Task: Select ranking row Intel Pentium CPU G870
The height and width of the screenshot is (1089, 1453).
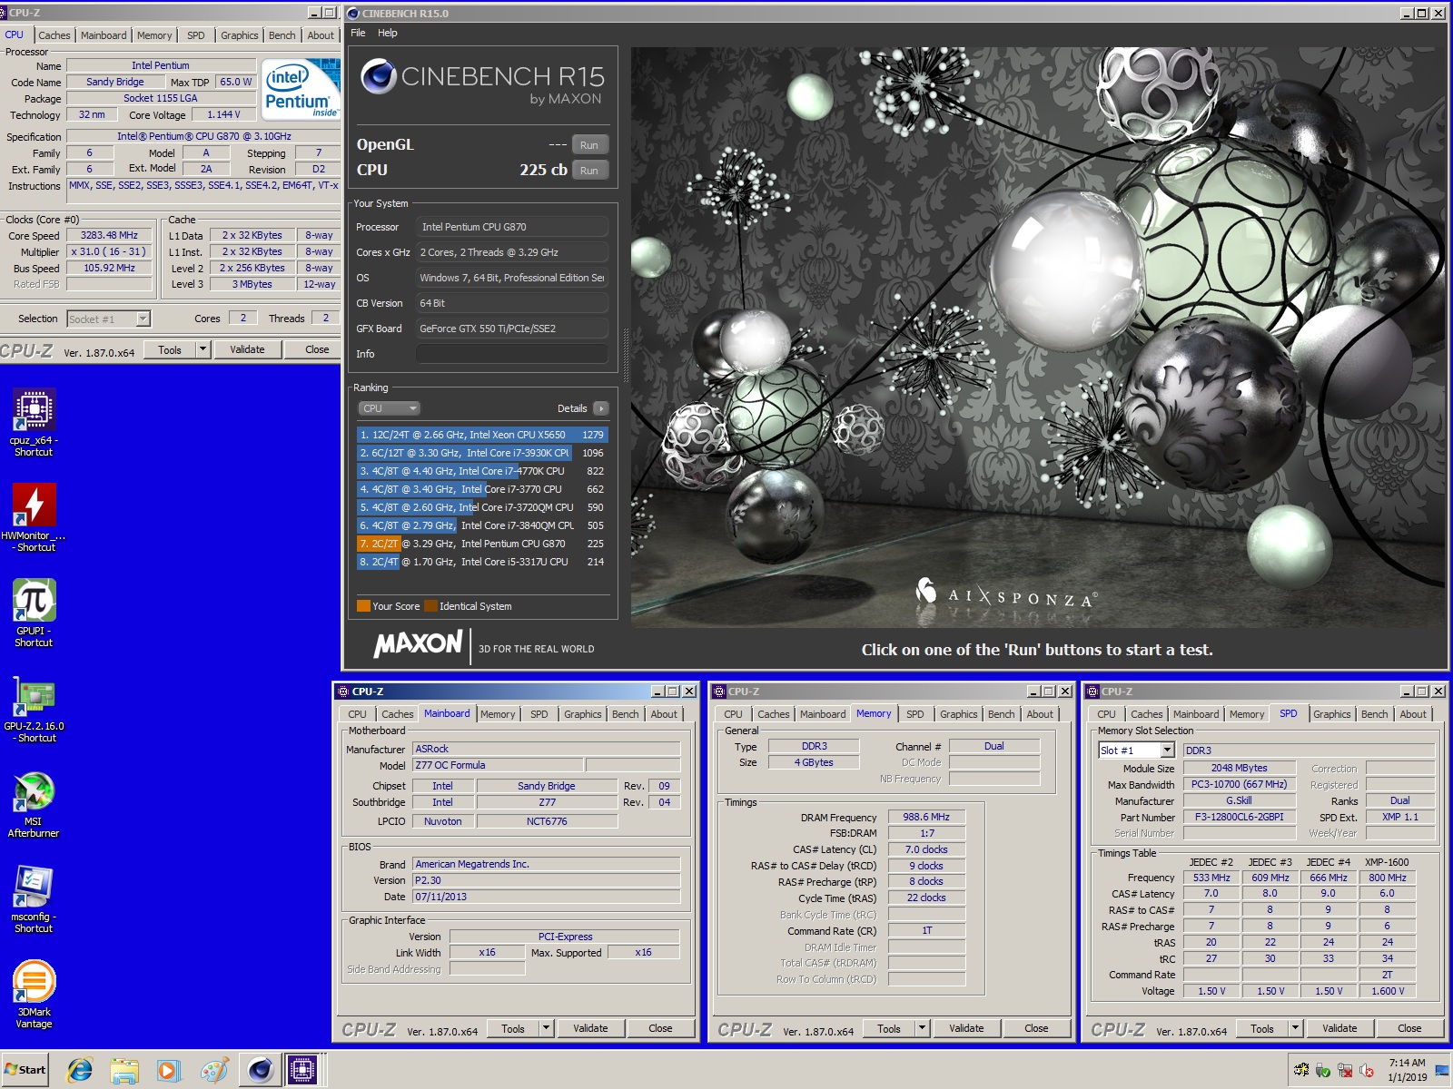Action: tap(482, 544)
